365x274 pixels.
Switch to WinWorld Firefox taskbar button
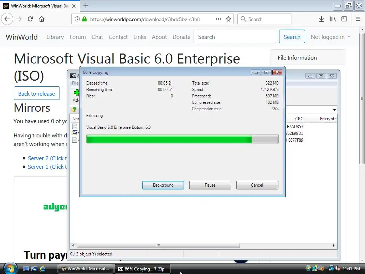click(85, 269)
